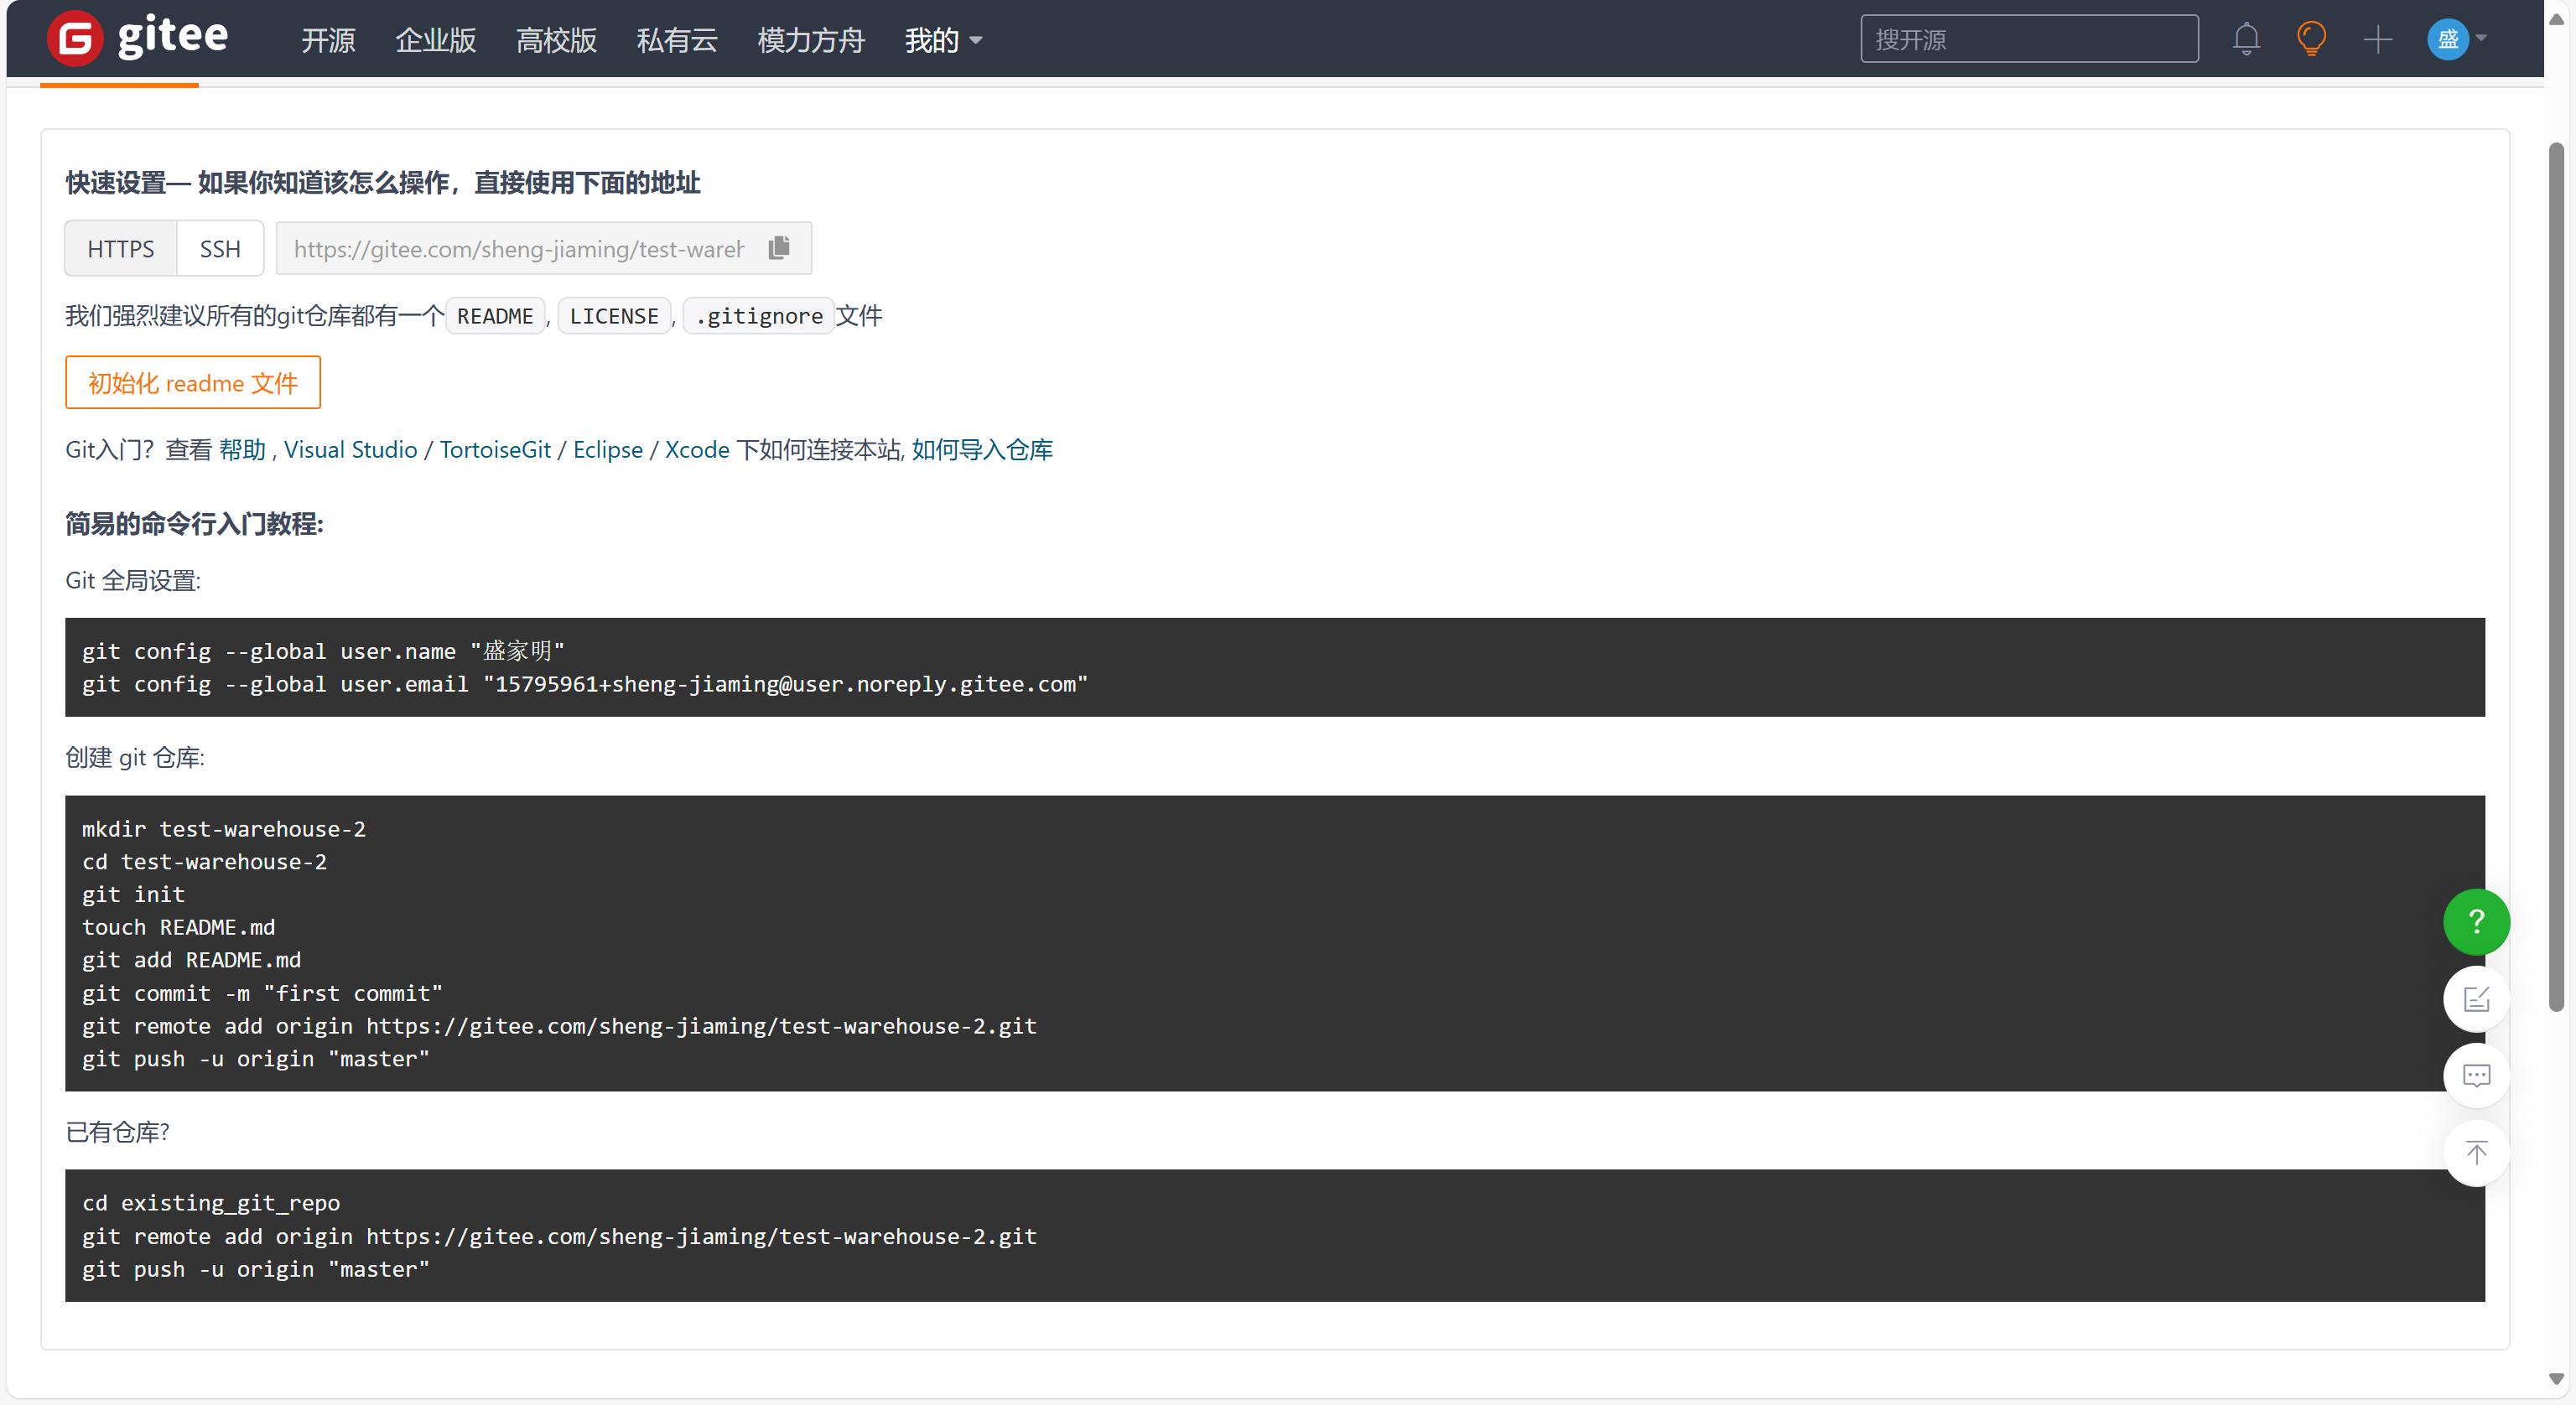Click the plus create icon

tap(2377, 39)
